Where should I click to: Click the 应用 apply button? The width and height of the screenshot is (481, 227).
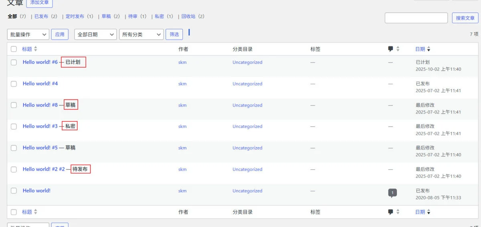pos(60,34)
